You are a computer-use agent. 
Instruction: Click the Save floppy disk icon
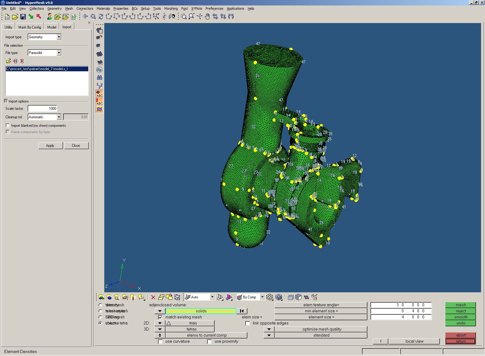click(23, 16)
